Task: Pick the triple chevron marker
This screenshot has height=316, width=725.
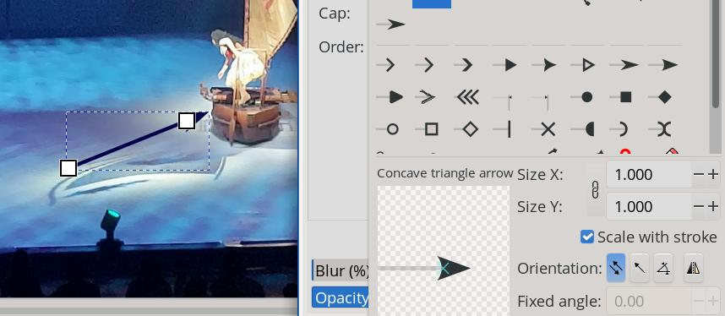Action: tap(467, 97)
